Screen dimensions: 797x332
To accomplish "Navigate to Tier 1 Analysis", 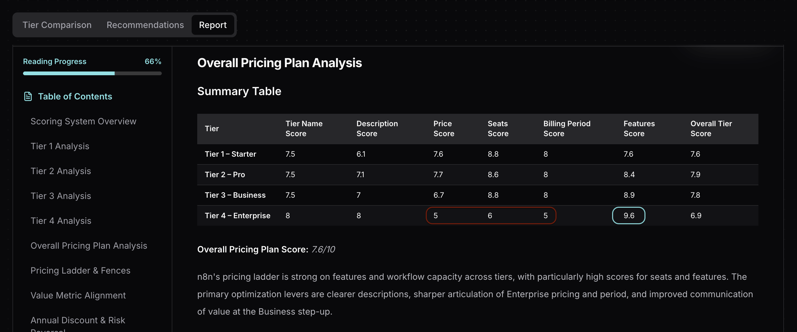I will 60,146.
